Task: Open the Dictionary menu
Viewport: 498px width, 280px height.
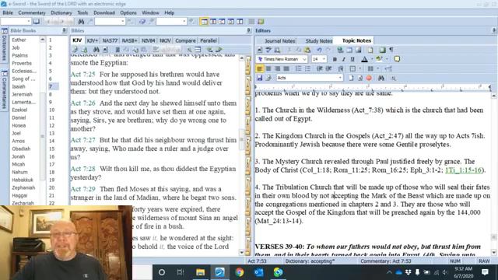Action: tap(61, 12)
